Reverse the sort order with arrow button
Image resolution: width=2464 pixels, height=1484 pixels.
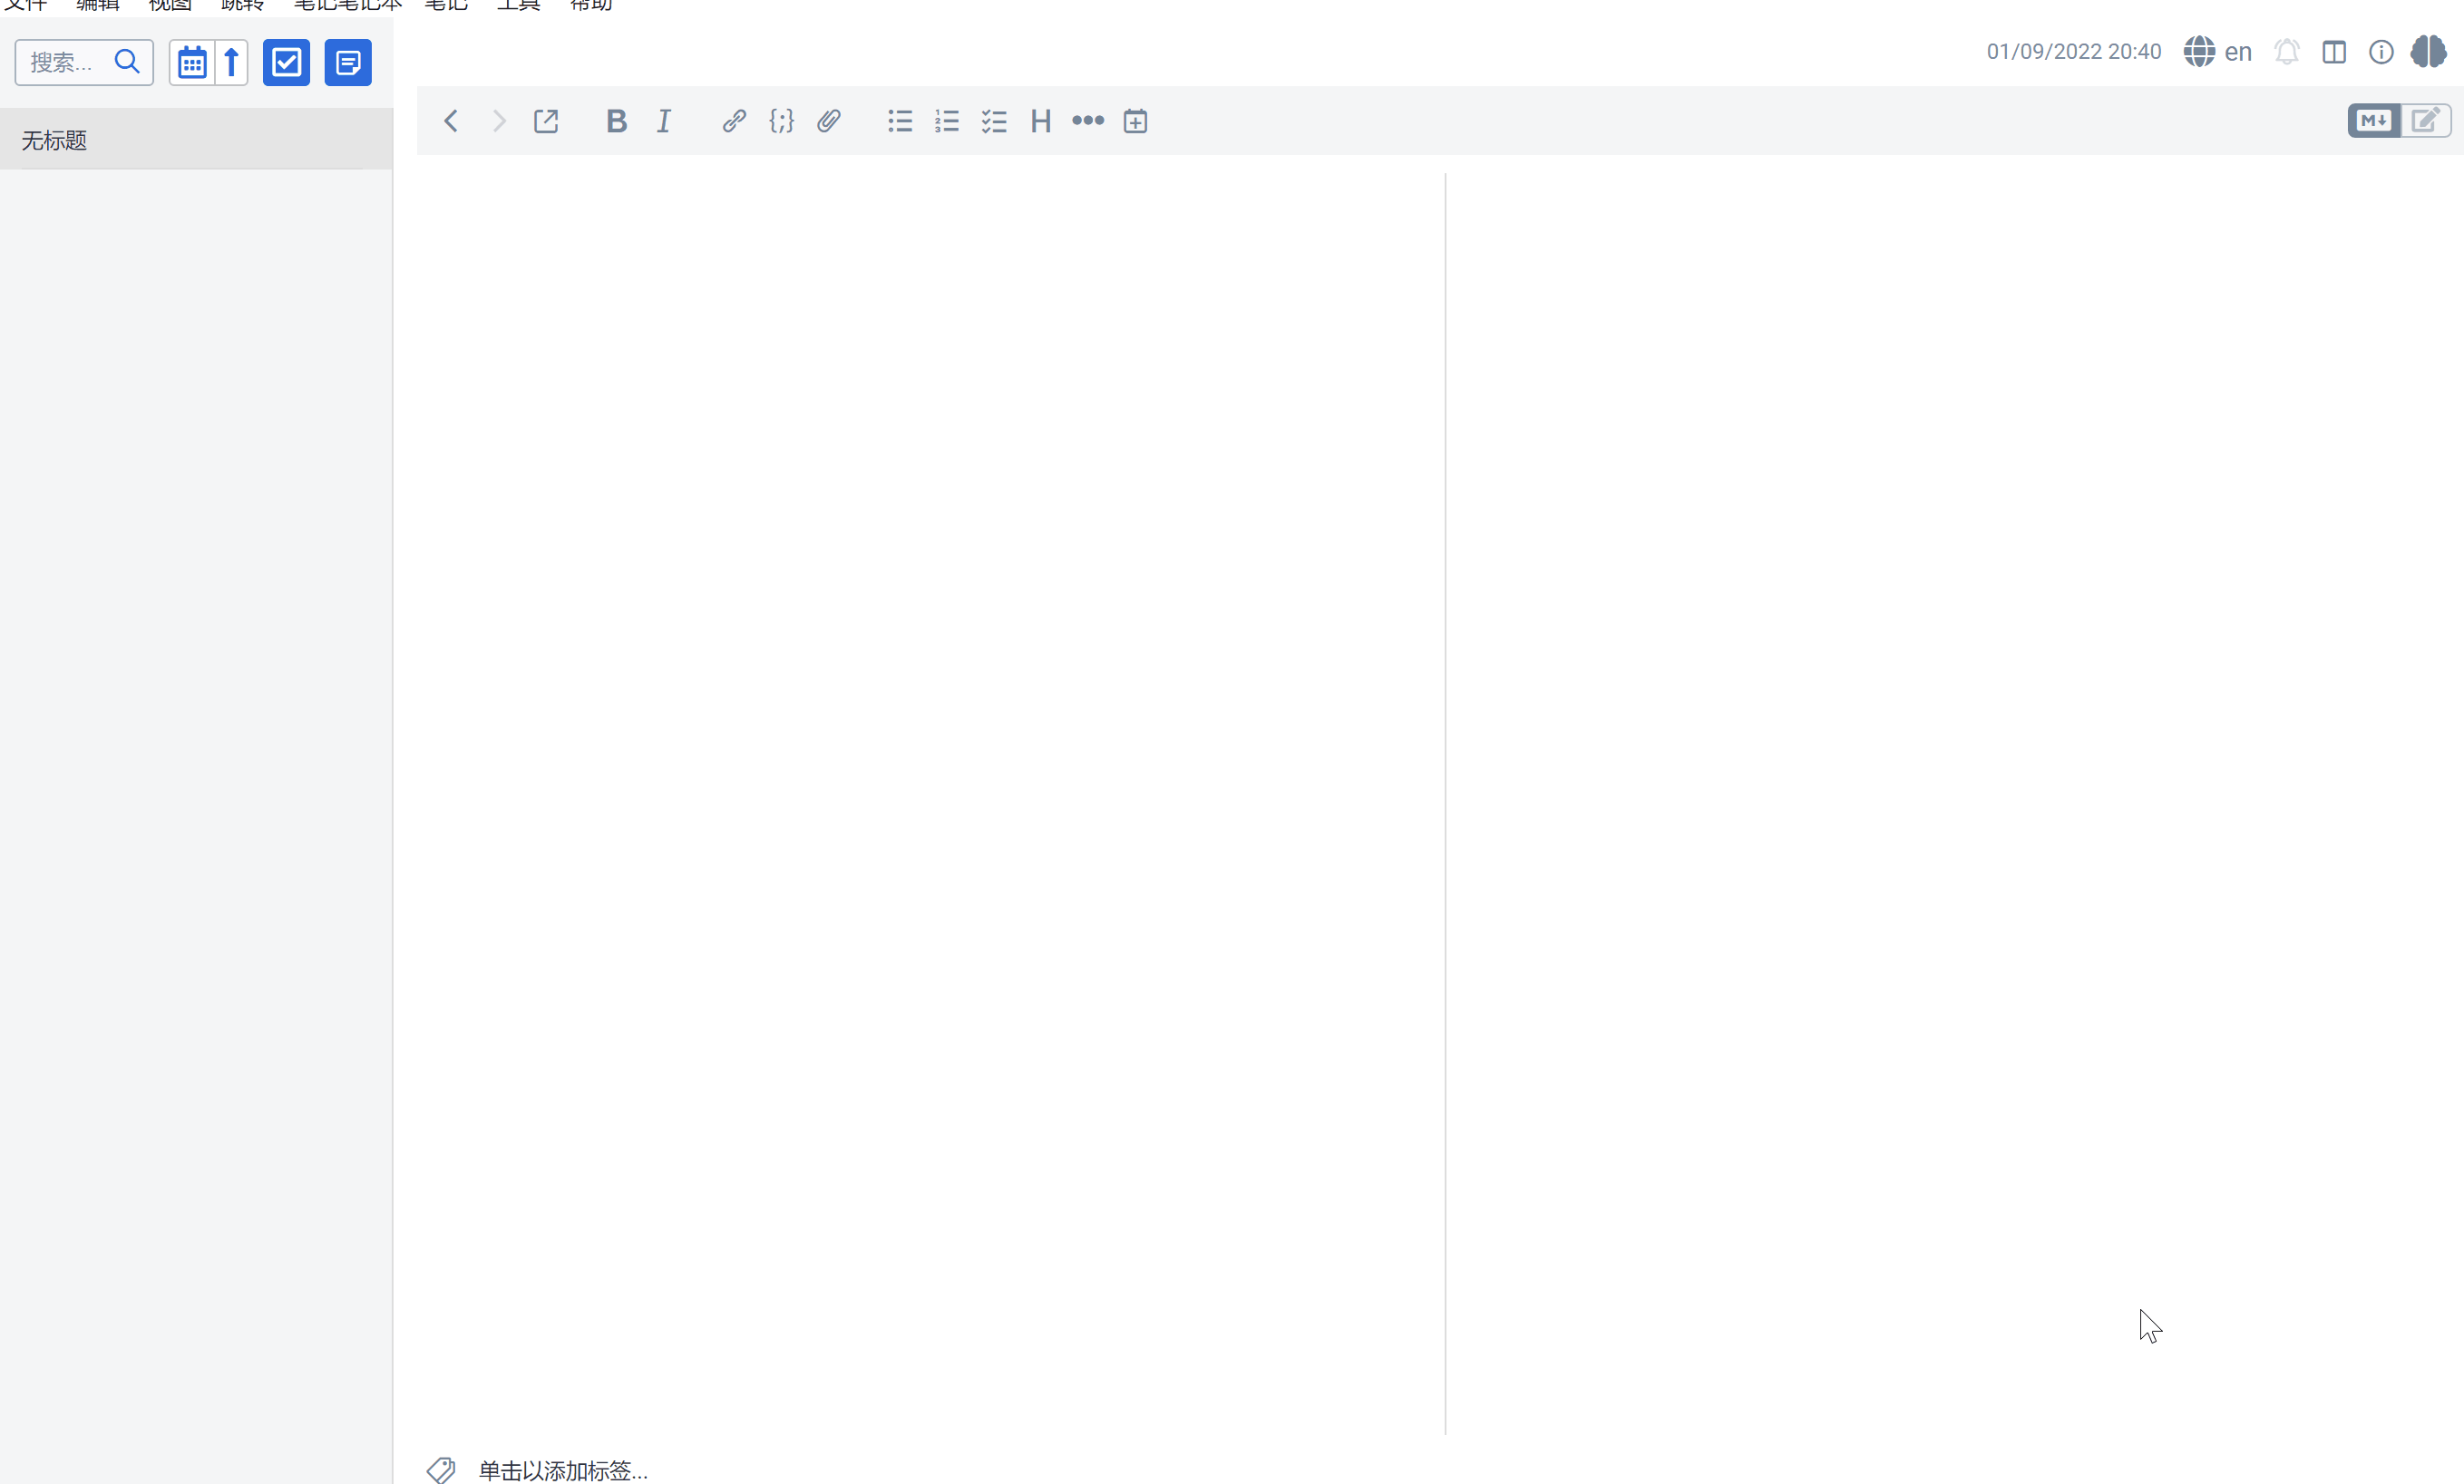pyautogui.click(x=231, y=62)
